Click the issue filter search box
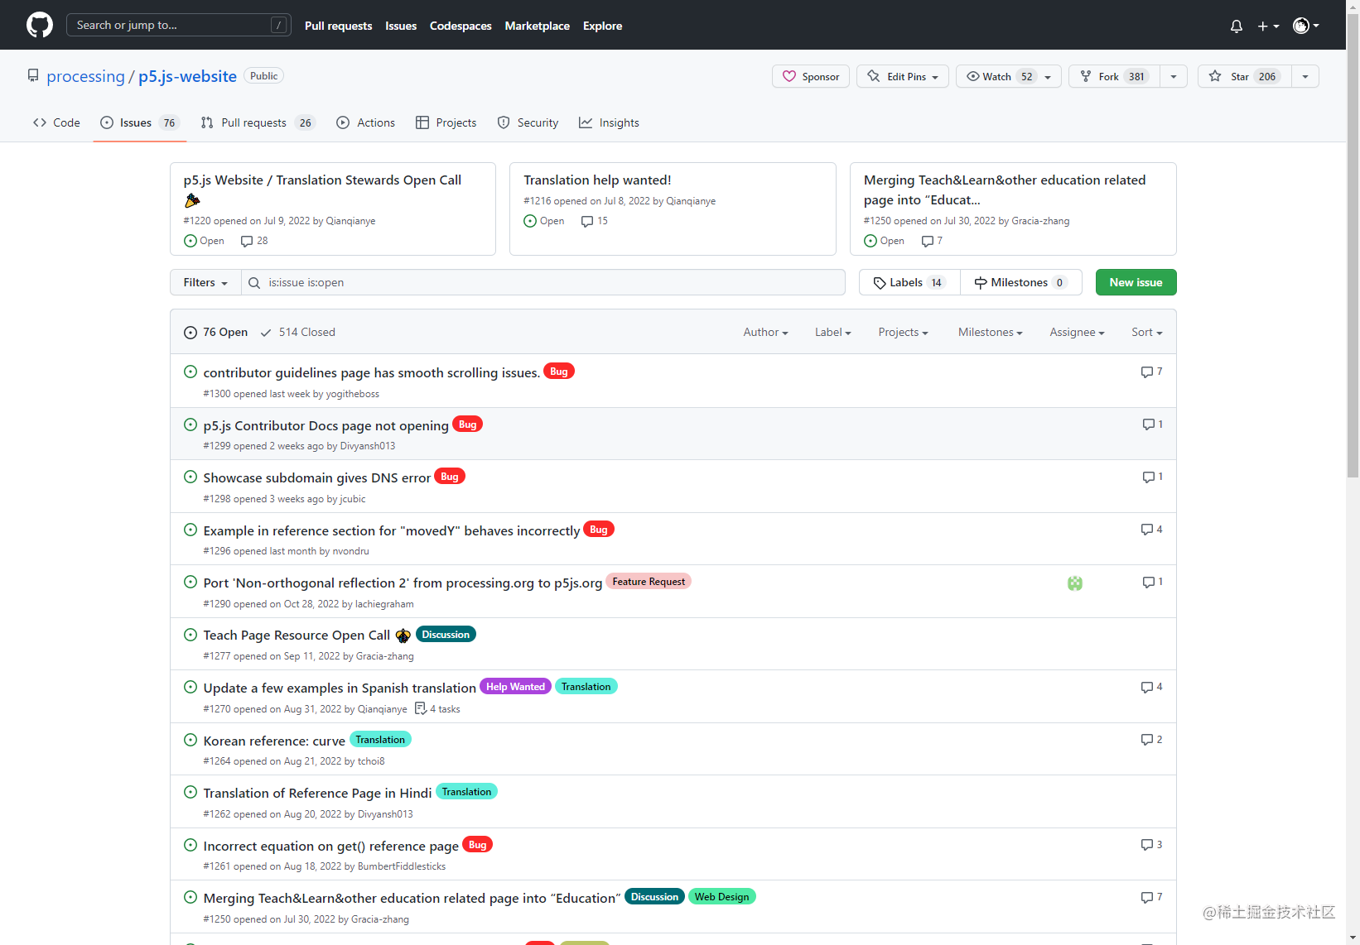Viewport: 1360px width, 945px height. click(543, 282)
